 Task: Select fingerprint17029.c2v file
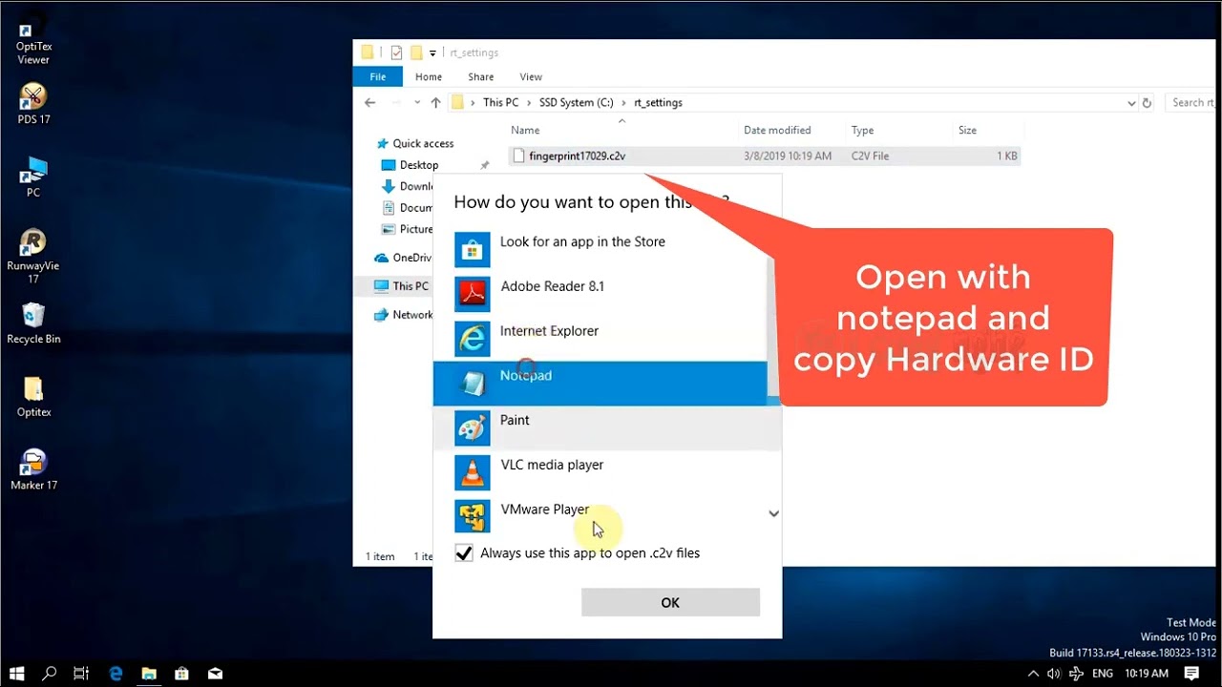click(x=765, y=156)
